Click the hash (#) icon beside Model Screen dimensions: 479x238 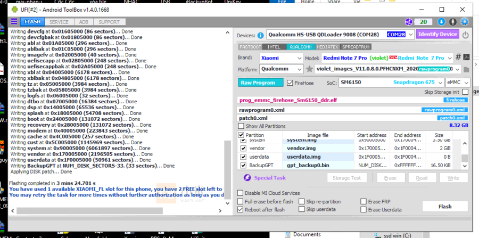(x=458, y=57)
